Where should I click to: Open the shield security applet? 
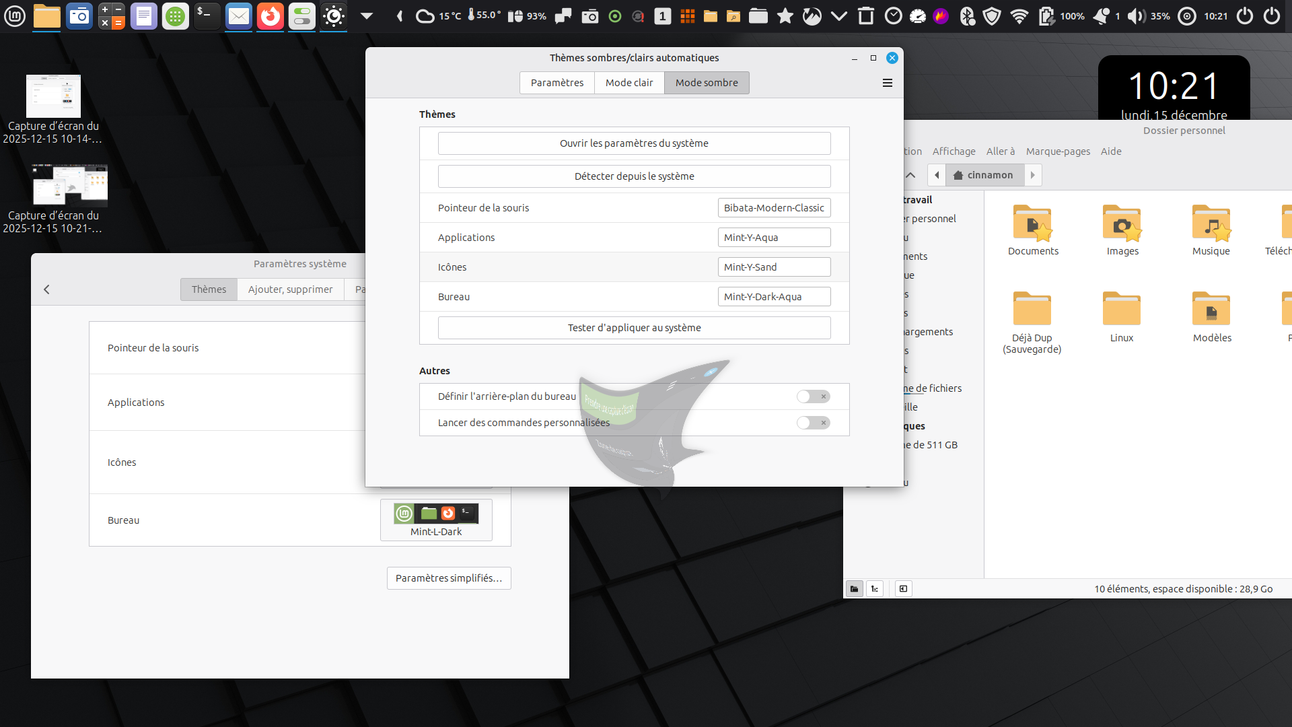[992, 16]
